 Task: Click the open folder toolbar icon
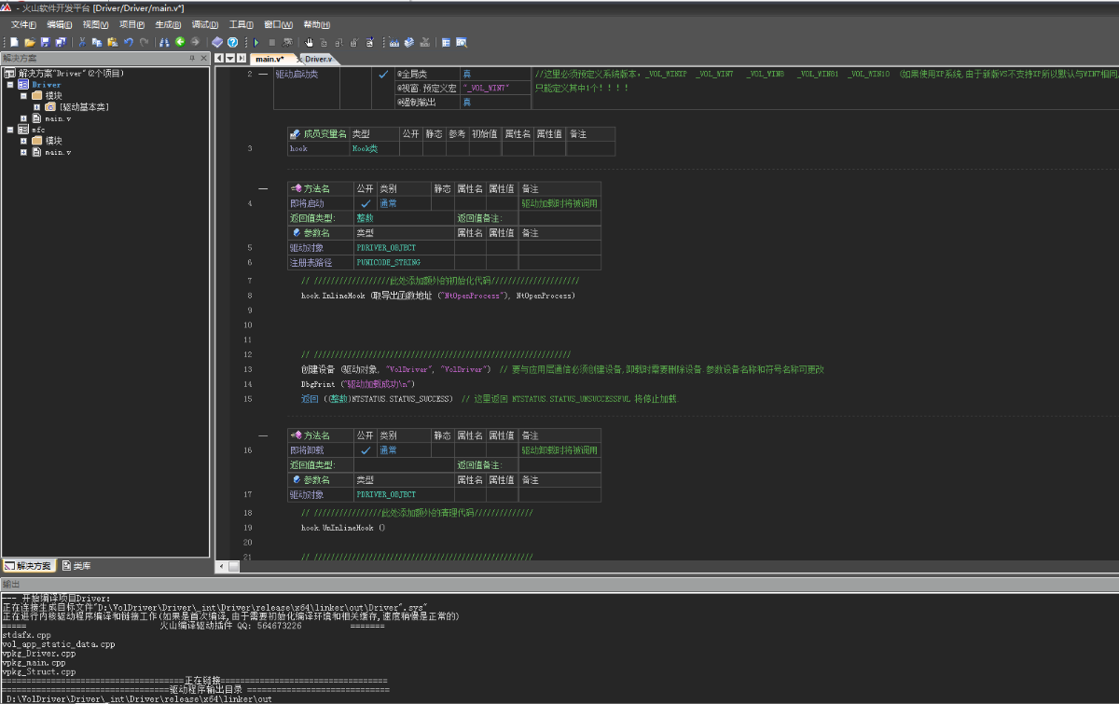[x=30, y=42]
